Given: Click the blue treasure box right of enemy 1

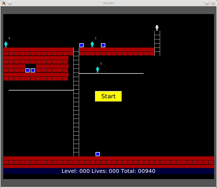Looking at the screenshot, I should click(x=103, y=45).
